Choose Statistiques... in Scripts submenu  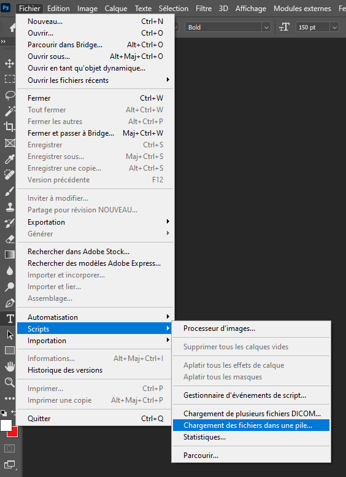251,437
